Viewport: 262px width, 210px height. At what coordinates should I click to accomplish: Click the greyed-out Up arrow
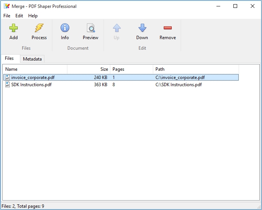point(117,28)
